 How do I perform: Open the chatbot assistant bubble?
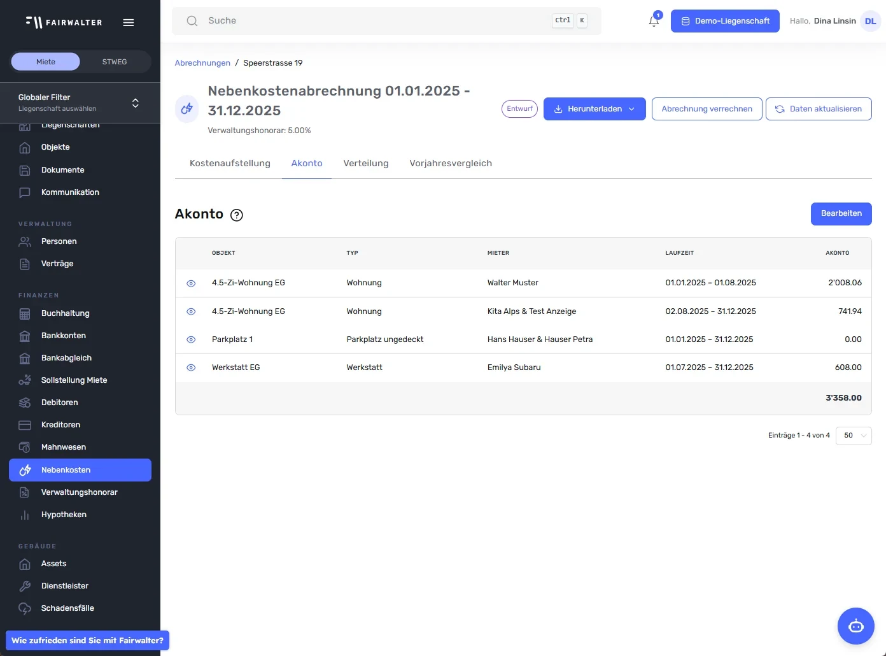[x=856, y=626]
